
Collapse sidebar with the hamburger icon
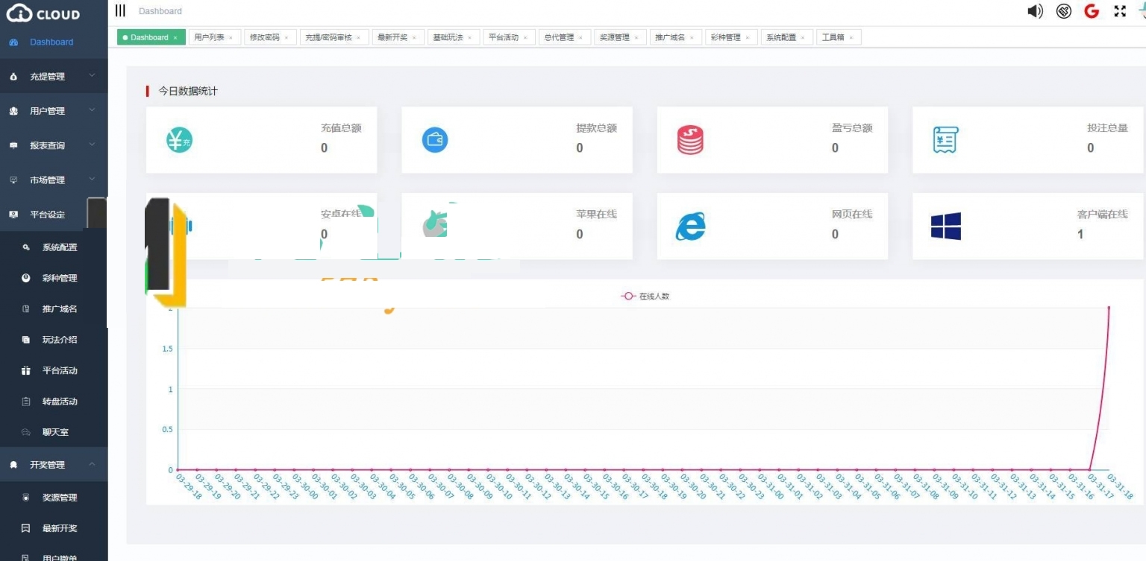pos(120,10)
